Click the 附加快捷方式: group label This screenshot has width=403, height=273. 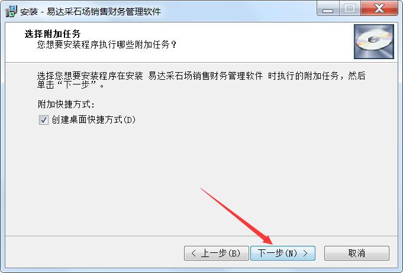point(66,105)
